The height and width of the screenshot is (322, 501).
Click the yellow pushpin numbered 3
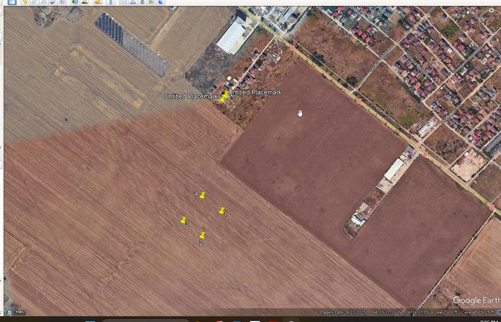click(x=184, y=220)
